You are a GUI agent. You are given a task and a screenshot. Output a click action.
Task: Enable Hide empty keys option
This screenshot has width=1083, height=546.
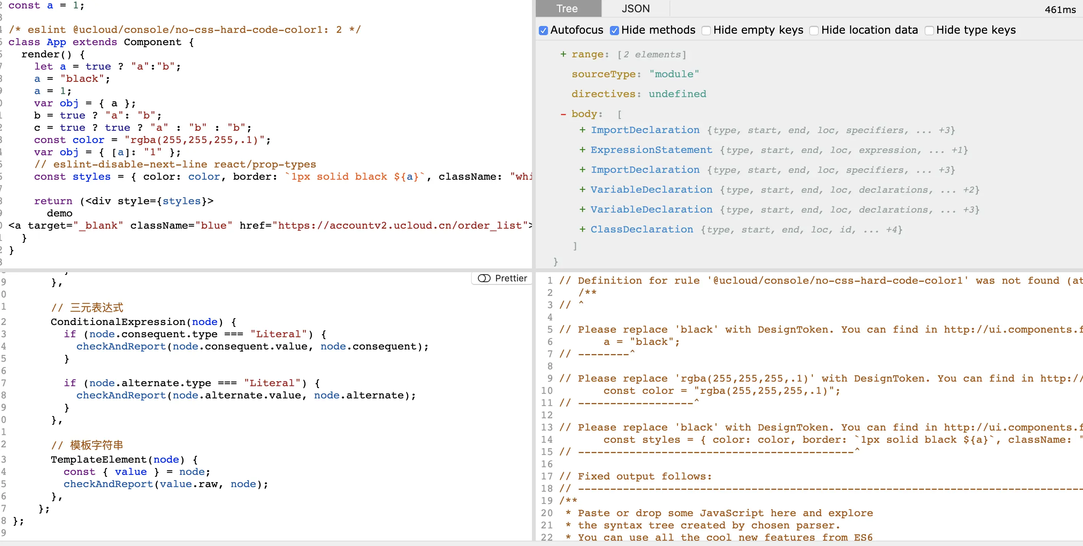pos(706,30)
